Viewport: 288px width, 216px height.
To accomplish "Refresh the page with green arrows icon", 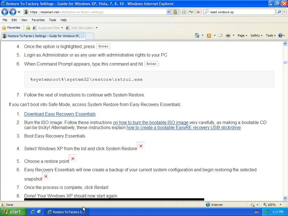I will point(191,12).
